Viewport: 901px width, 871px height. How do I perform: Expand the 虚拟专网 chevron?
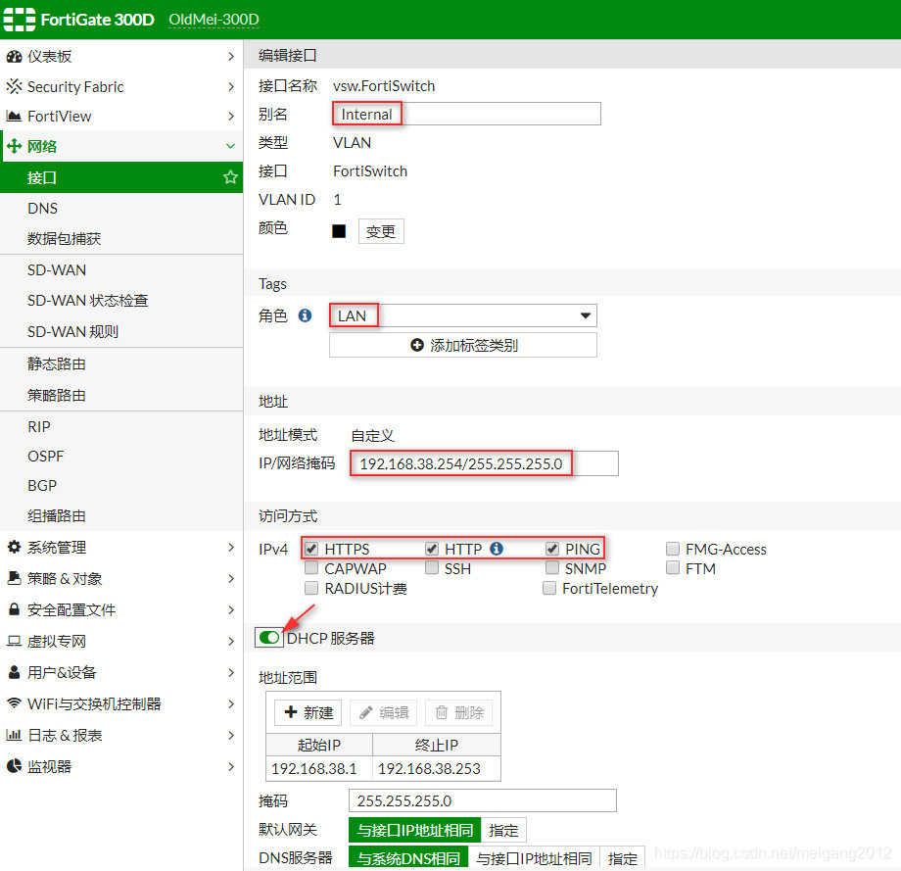point(230,641)
